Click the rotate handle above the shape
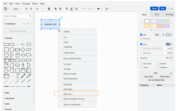Screen dimensions: 178x111 tap(61, 18)
